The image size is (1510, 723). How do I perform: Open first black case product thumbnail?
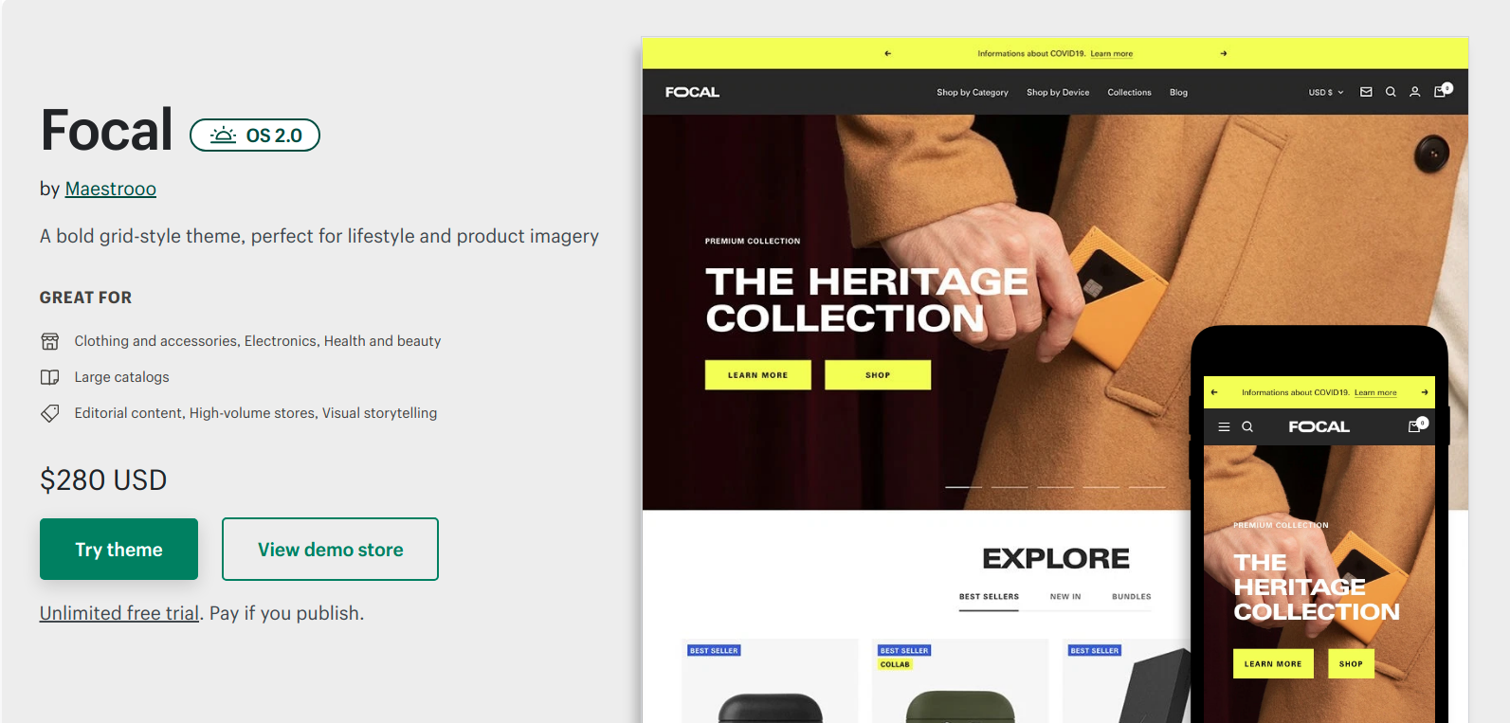click(x=770, y=680)
